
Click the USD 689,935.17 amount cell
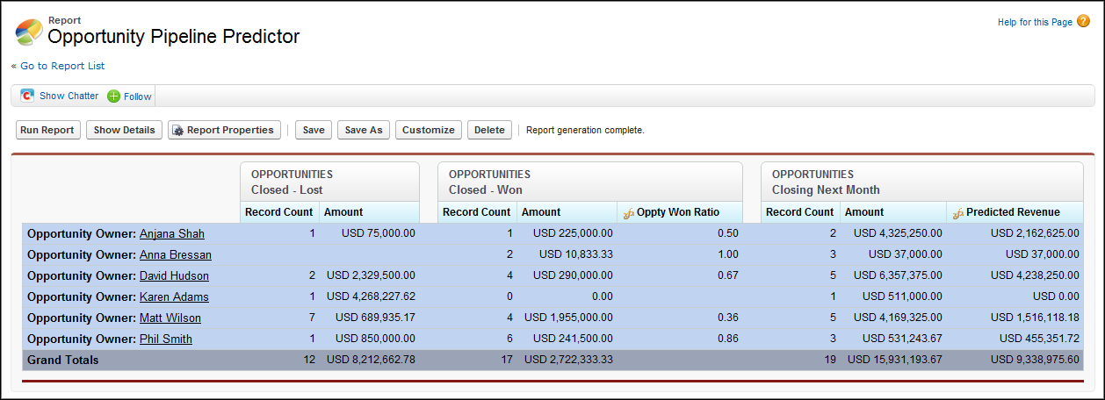(374, 318)
